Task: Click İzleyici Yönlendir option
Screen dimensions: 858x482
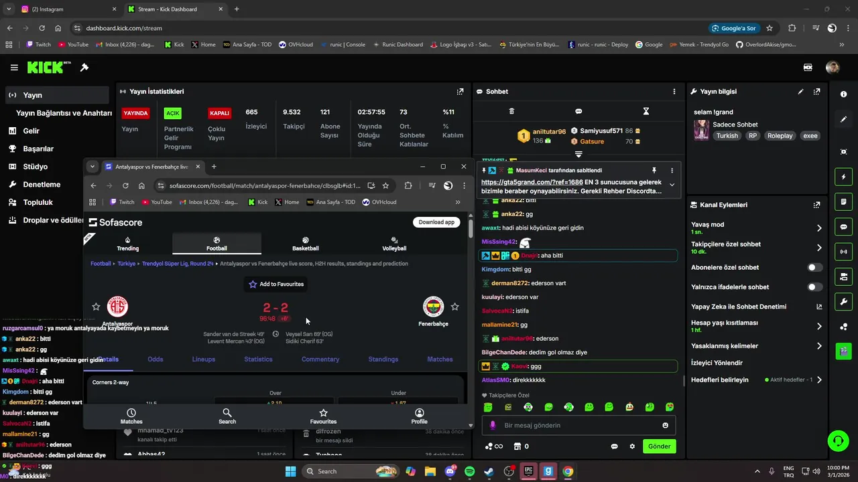Action: coord(717,363)
